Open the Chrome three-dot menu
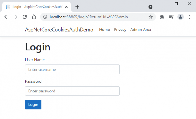 coord(190,17)
